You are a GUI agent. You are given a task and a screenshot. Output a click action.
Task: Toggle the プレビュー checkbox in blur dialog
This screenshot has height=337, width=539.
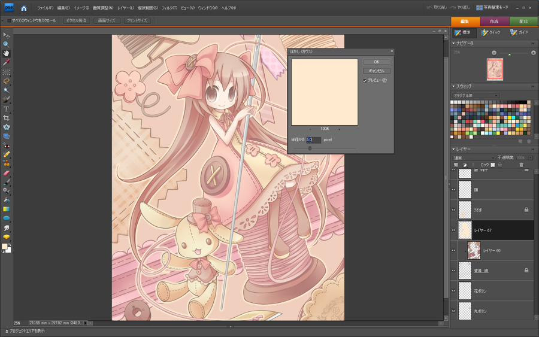[365, 80]
